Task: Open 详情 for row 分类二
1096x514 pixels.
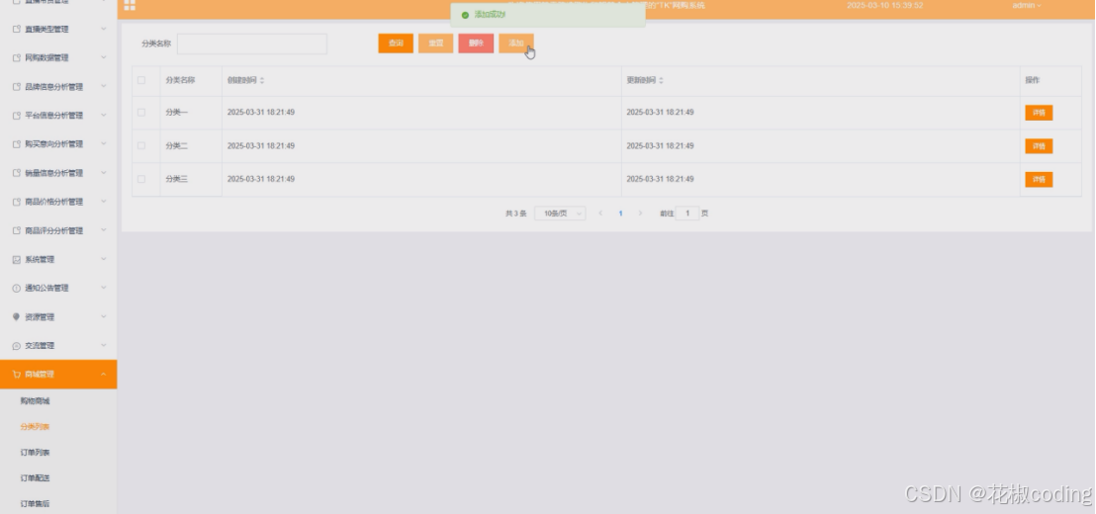Action: [1039, 146]
